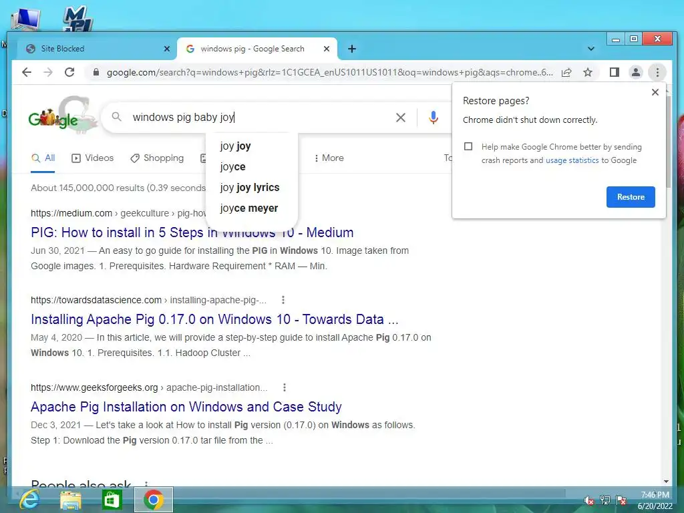Open the Computer desktop icon
Viewport: 684px width, 513px height.
[25, 19]
